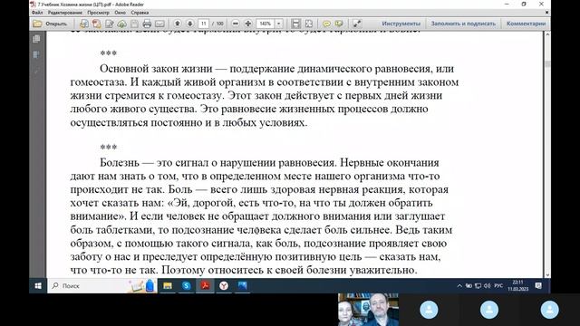Click the last blue taskbar app icon

coord(242,286)
